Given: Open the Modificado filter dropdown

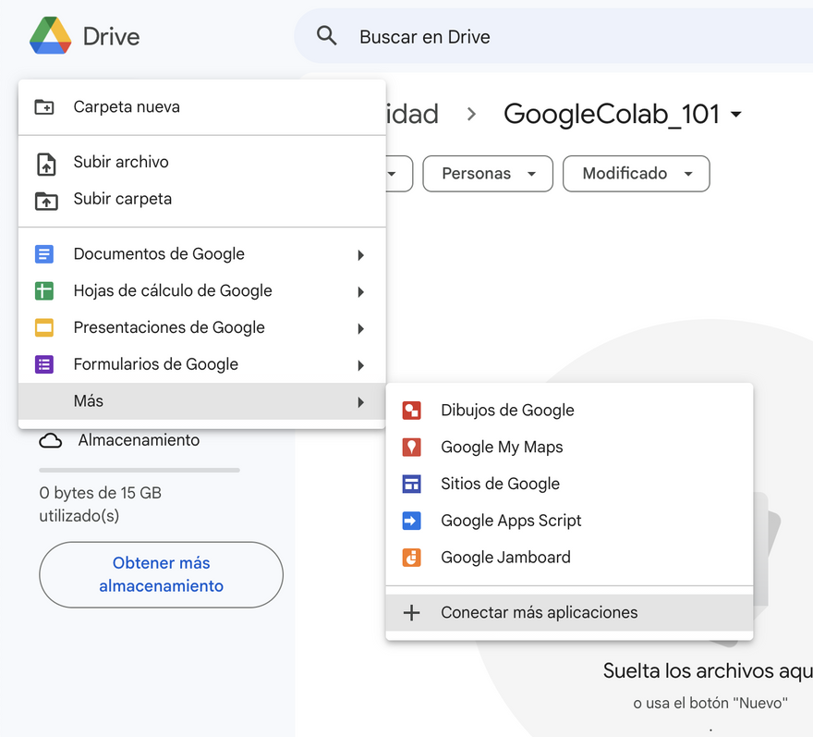Looking at the screenshot, I should point(637,173).
